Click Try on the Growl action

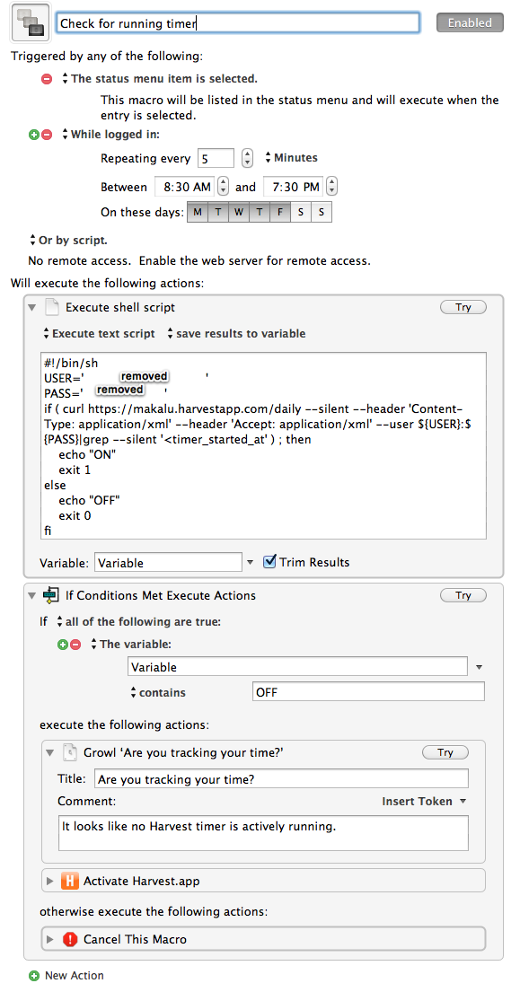coord(445,752)
